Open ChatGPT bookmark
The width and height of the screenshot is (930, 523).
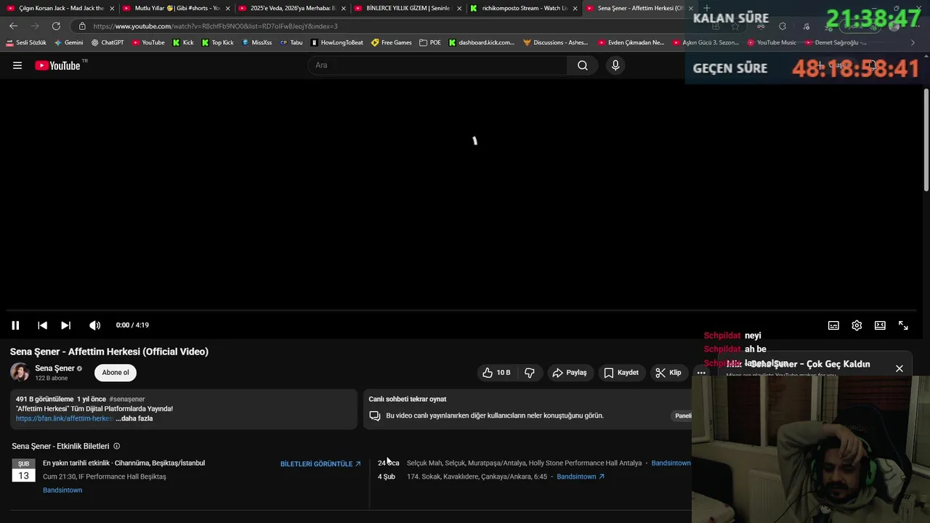[x=108, y=43]
